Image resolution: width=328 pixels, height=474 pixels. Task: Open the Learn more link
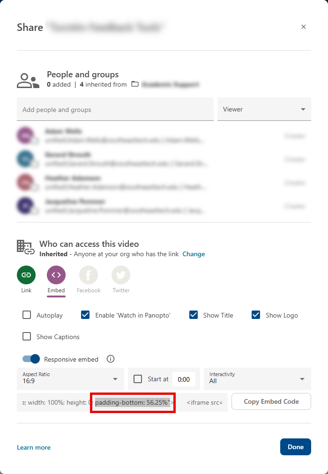[x=34, y=447]
